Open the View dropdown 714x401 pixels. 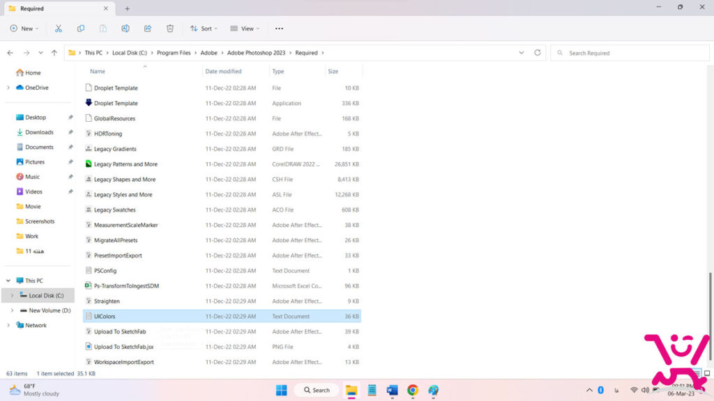click(x=245, y=29)
